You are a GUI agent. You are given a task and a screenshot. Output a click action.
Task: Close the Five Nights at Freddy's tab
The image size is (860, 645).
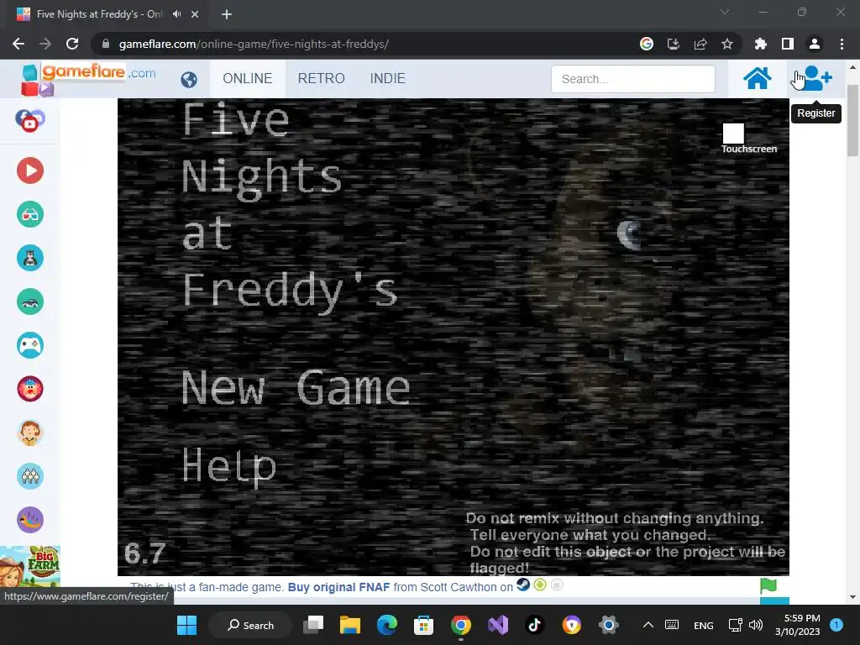195,14
